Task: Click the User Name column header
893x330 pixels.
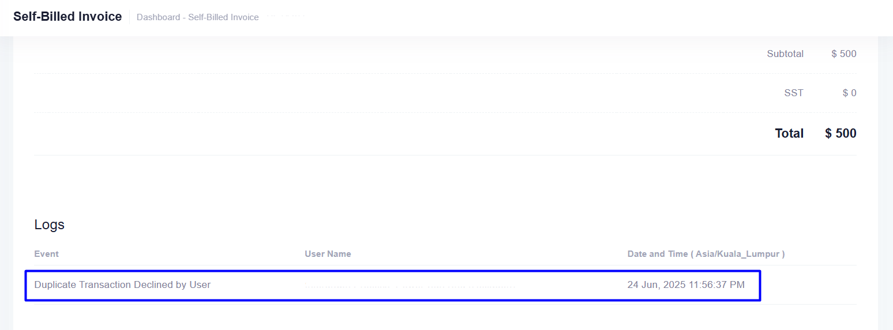Action: pos(328,254)
